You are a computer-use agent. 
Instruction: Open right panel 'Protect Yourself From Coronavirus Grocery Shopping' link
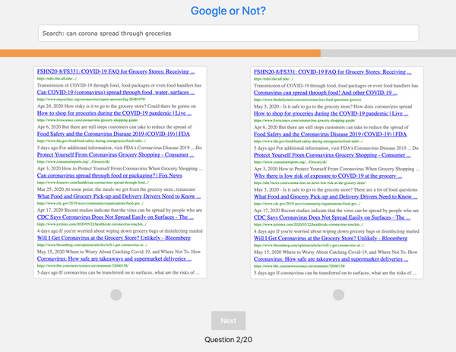coord(332,155)
